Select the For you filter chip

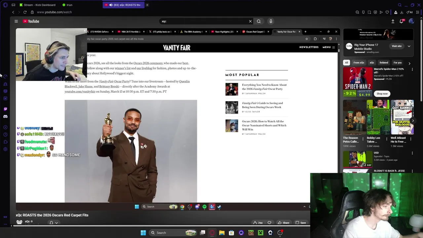coord(398,62)
